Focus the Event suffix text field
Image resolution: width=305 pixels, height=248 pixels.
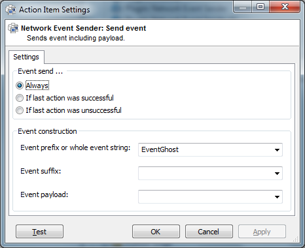tap(206, 174)
